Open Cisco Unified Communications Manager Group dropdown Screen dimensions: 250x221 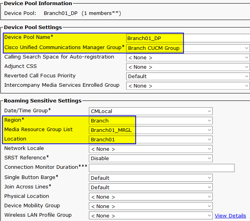pyautogui.click(x=188, y=48)
